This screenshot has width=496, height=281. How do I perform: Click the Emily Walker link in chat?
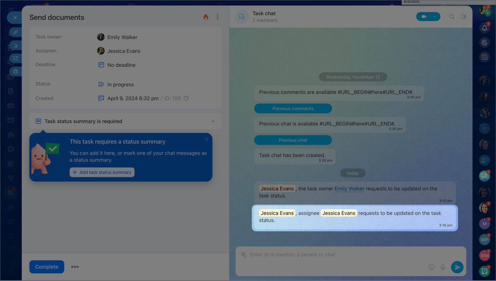click(x=349, y=188)
